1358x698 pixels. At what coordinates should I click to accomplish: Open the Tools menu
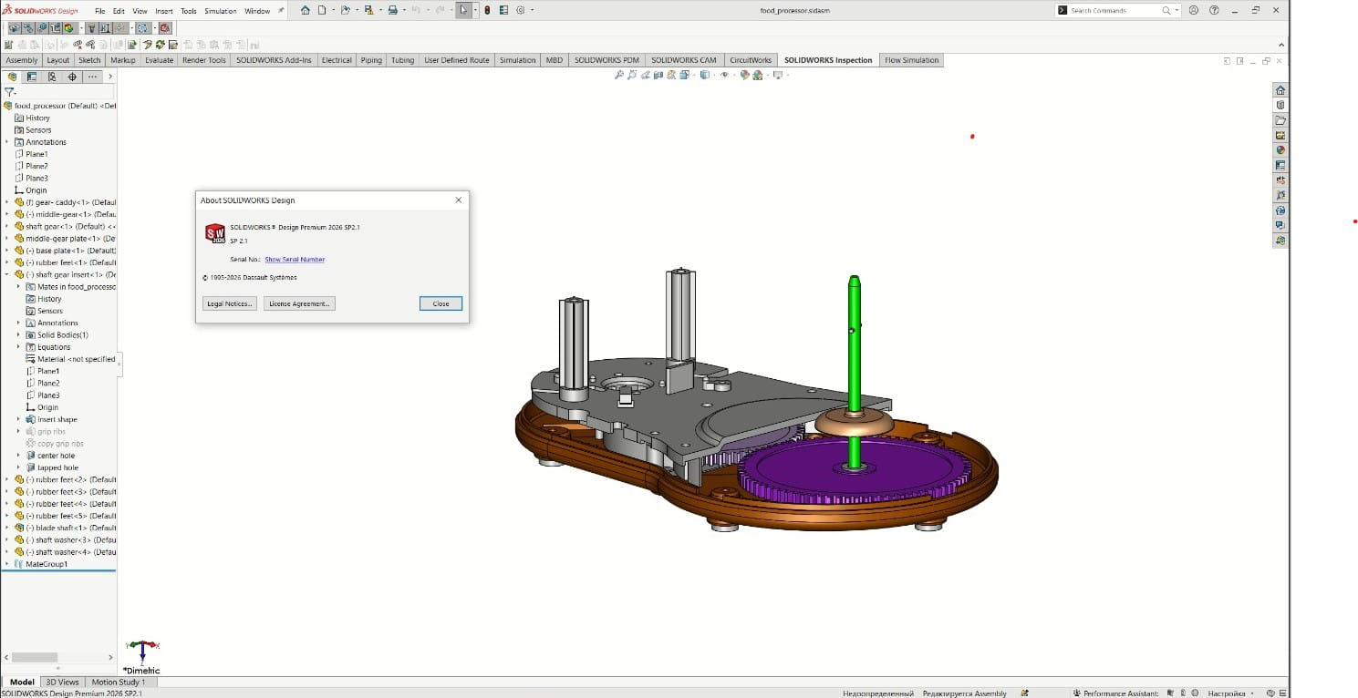[x=189, y=11]
